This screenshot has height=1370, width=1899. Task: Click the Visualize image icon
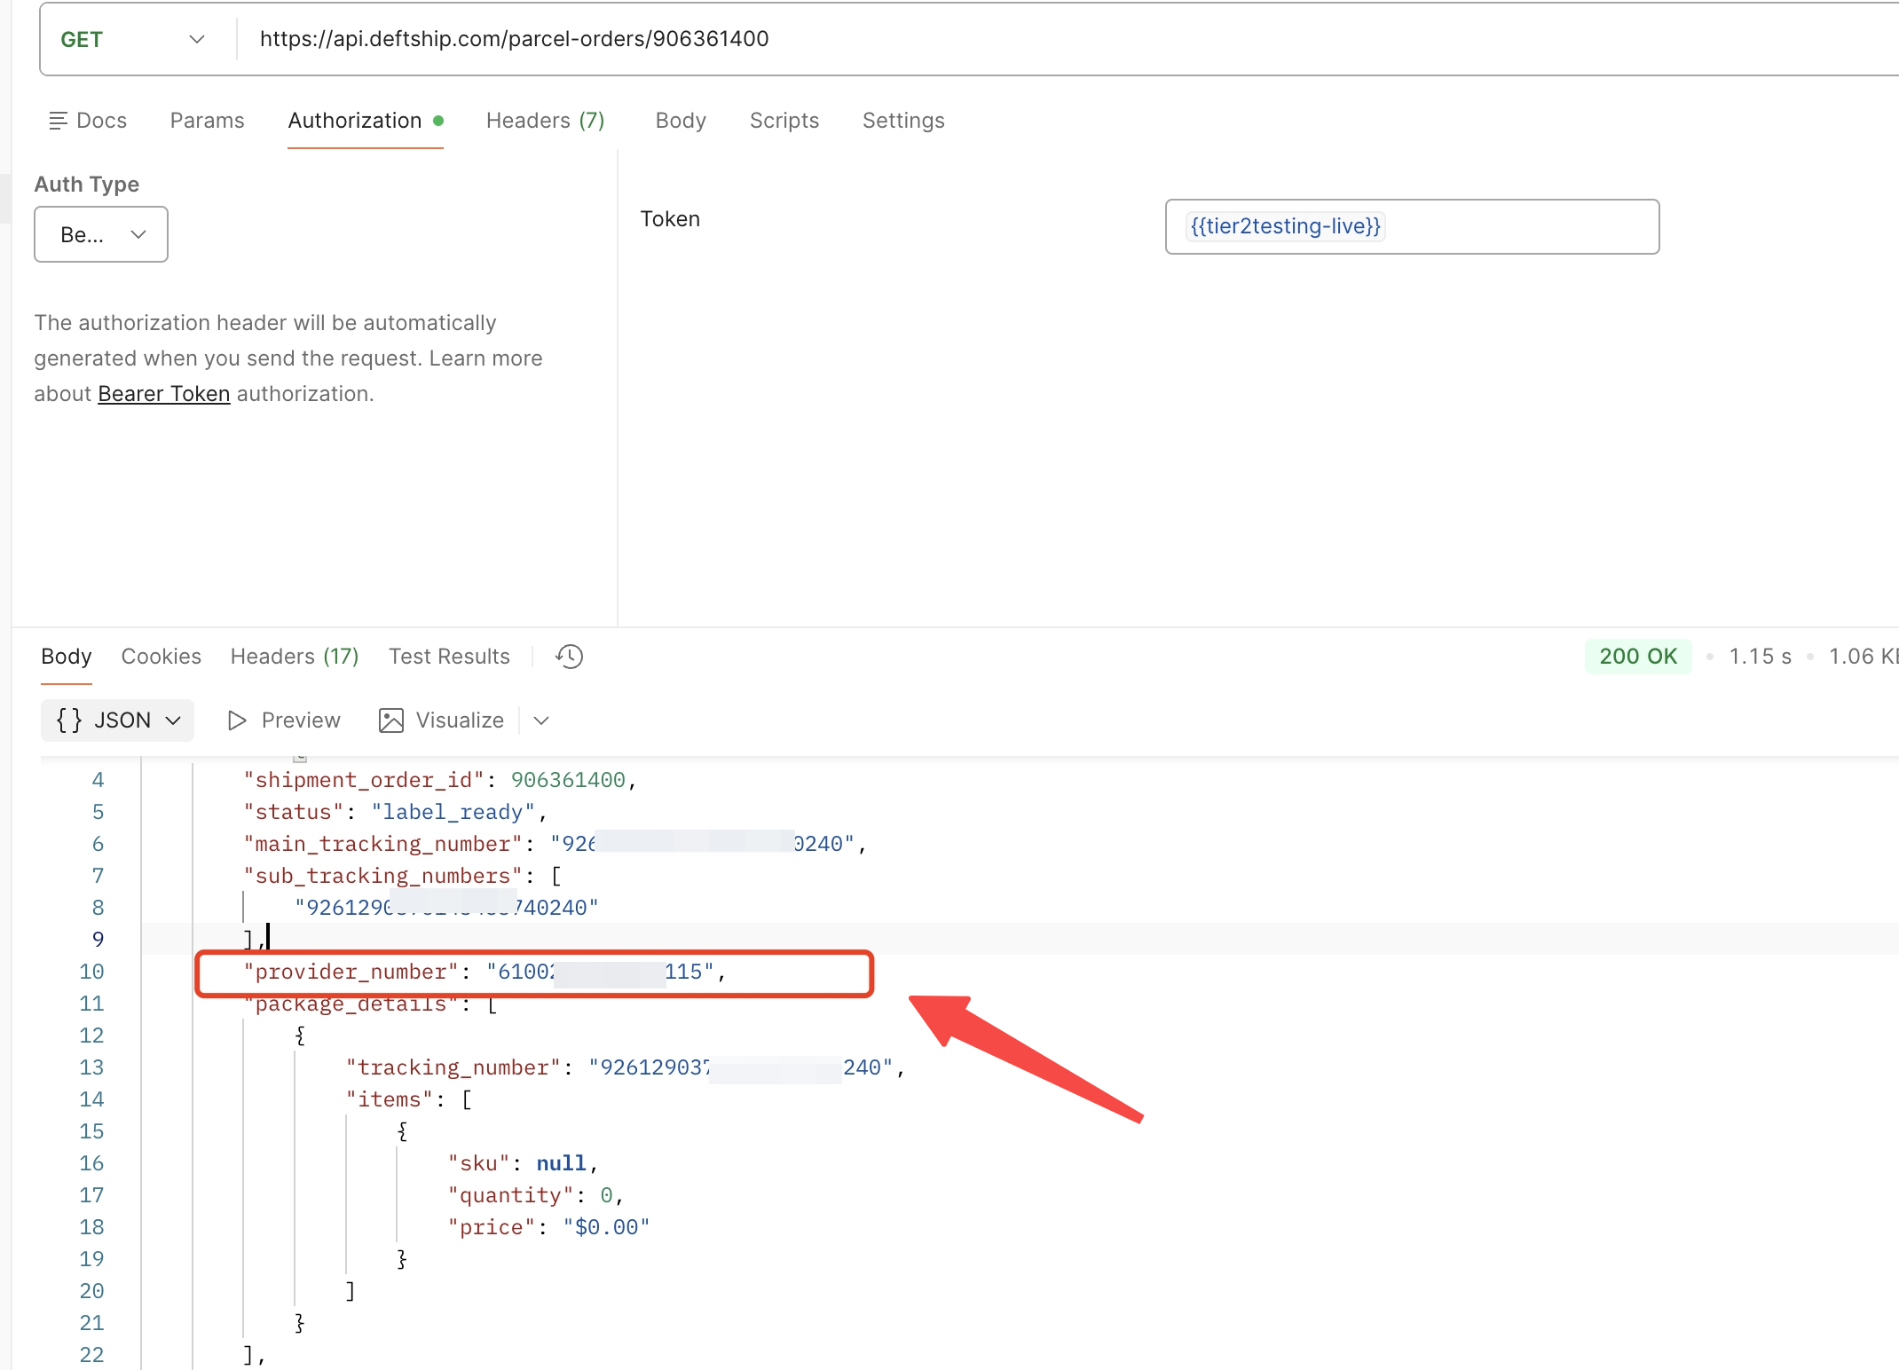[x=391, y=720]
